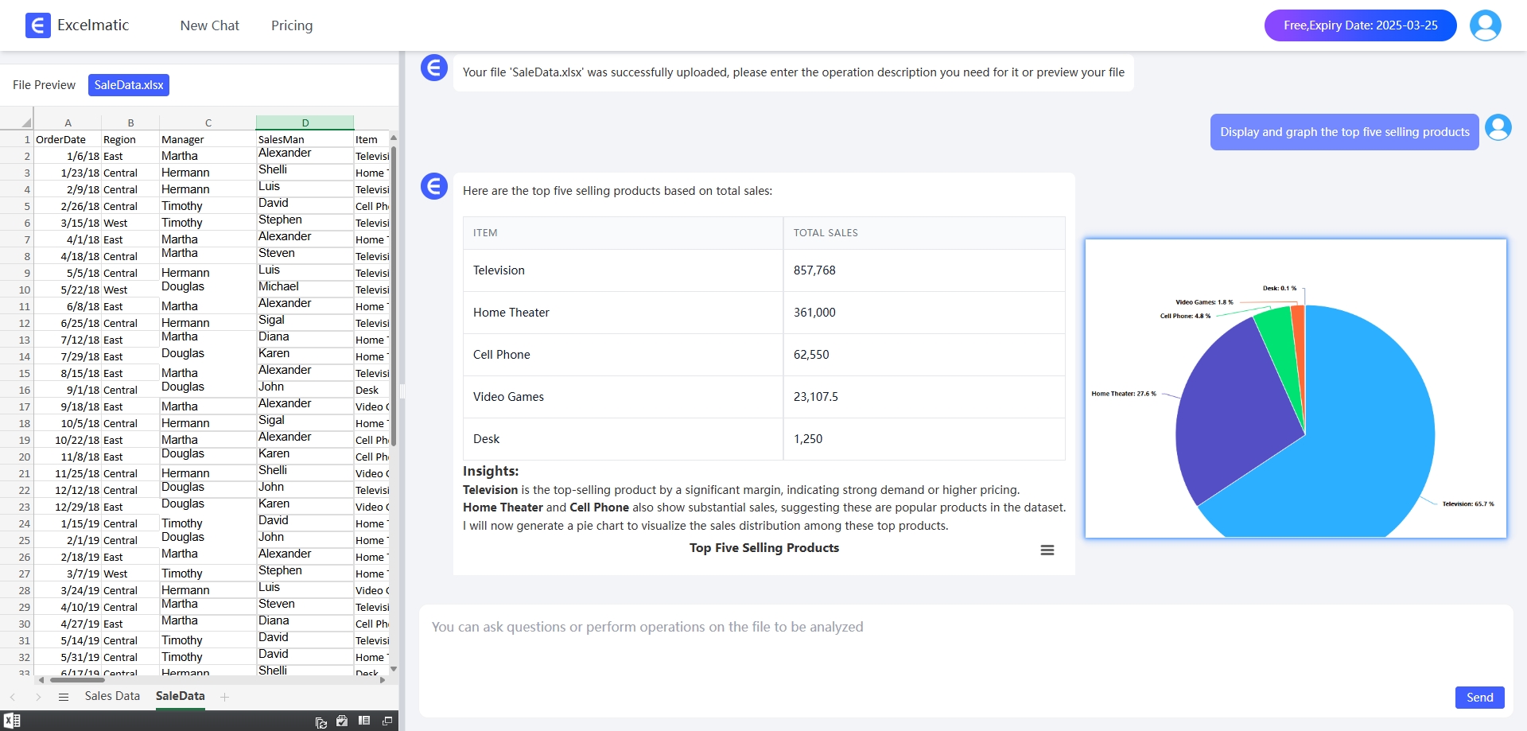Add a new sheet with plus icon
Screen dimensions: 1527x731
click(x=225, y=697)
